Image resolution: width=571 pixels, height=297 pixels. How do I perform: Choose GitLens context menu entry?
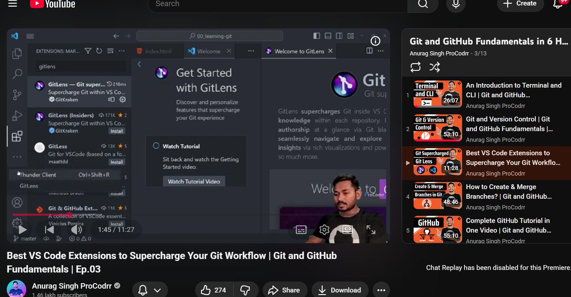click(65, 186)
